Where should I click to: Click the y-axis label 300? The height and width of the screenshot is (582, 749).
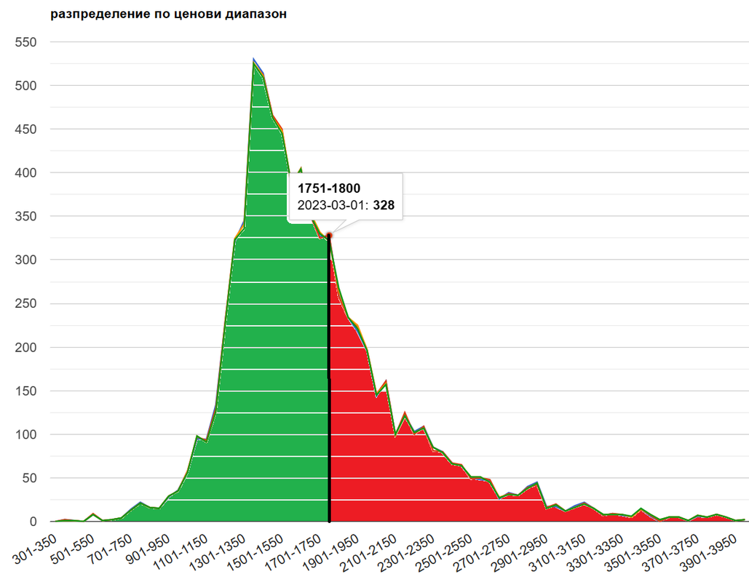pyautogui.click(x=25, y=260)
